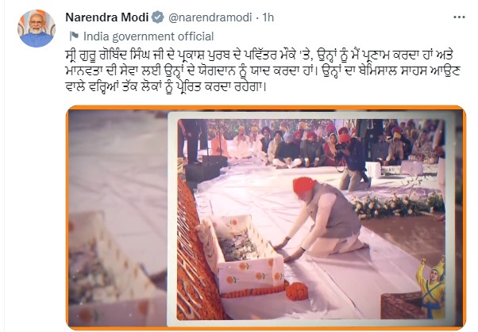Click the middle line of tweet text
This screenshot has width=478, height=332.
pyautogui.click(x=262, y=71)
